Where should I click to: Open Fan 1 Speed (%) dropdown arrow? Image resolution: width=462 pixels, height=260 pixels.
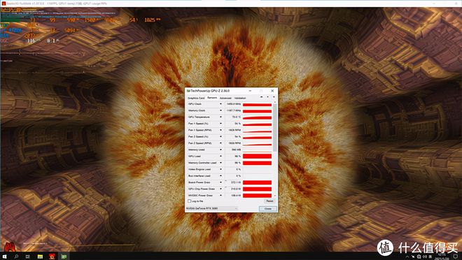(220, 124)
